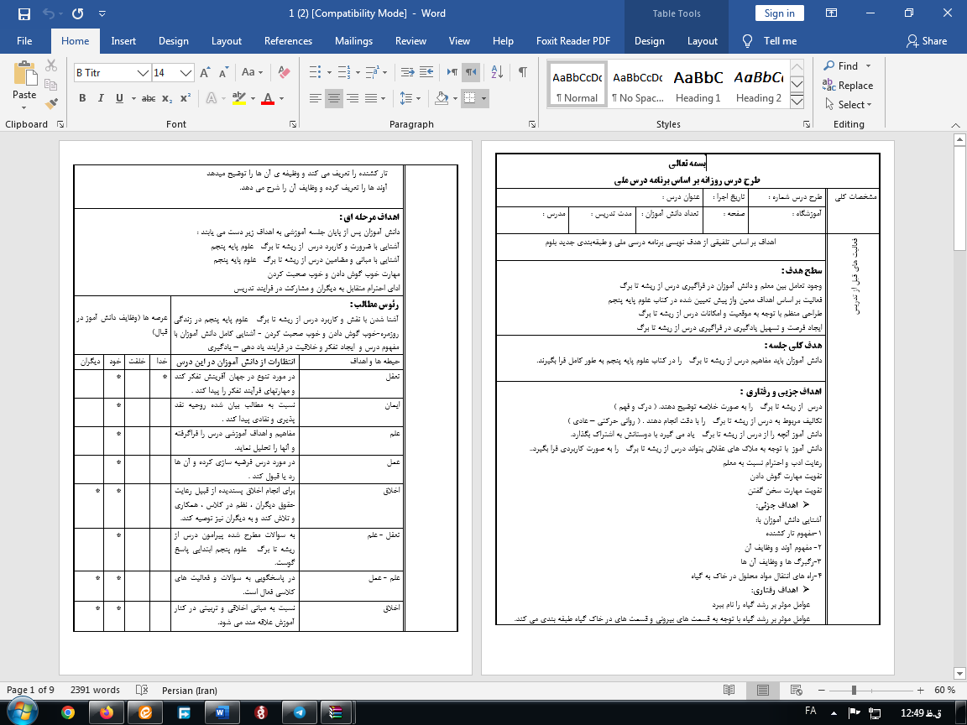Open Line and Paragraph Spacing dropdown
The height and width of the screenshot is (725, 967).
pyautogui.click(x=410, y=98)
